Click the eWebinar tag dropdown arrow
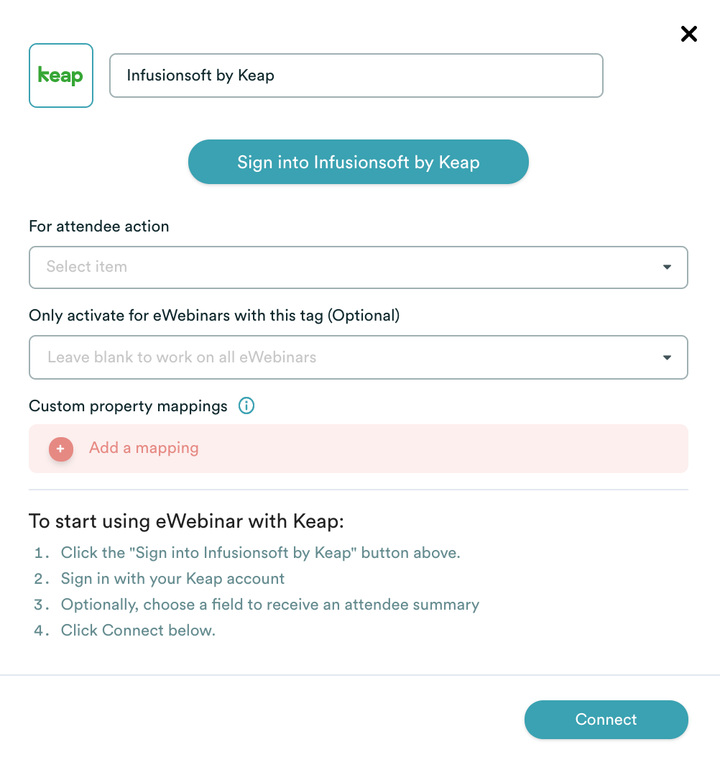The image size is (720, 765). 667,357
